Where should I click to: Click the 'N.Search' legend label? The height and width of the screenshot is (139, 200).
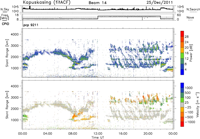click(193, 9)
